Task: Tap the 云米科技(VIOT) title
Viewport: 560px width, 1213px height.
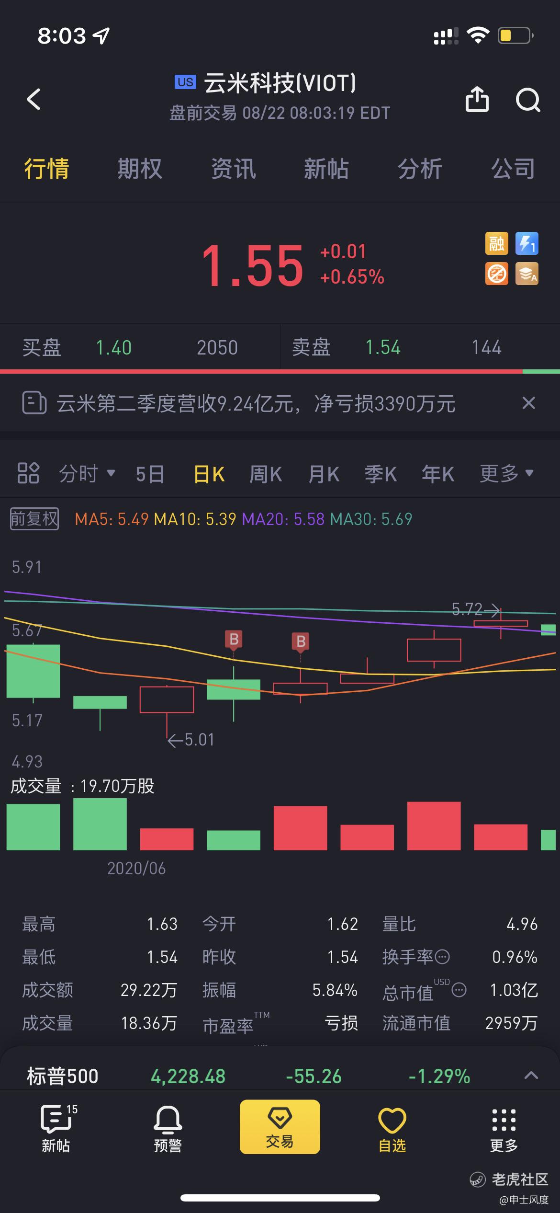Action: click(x=280, y=83)
